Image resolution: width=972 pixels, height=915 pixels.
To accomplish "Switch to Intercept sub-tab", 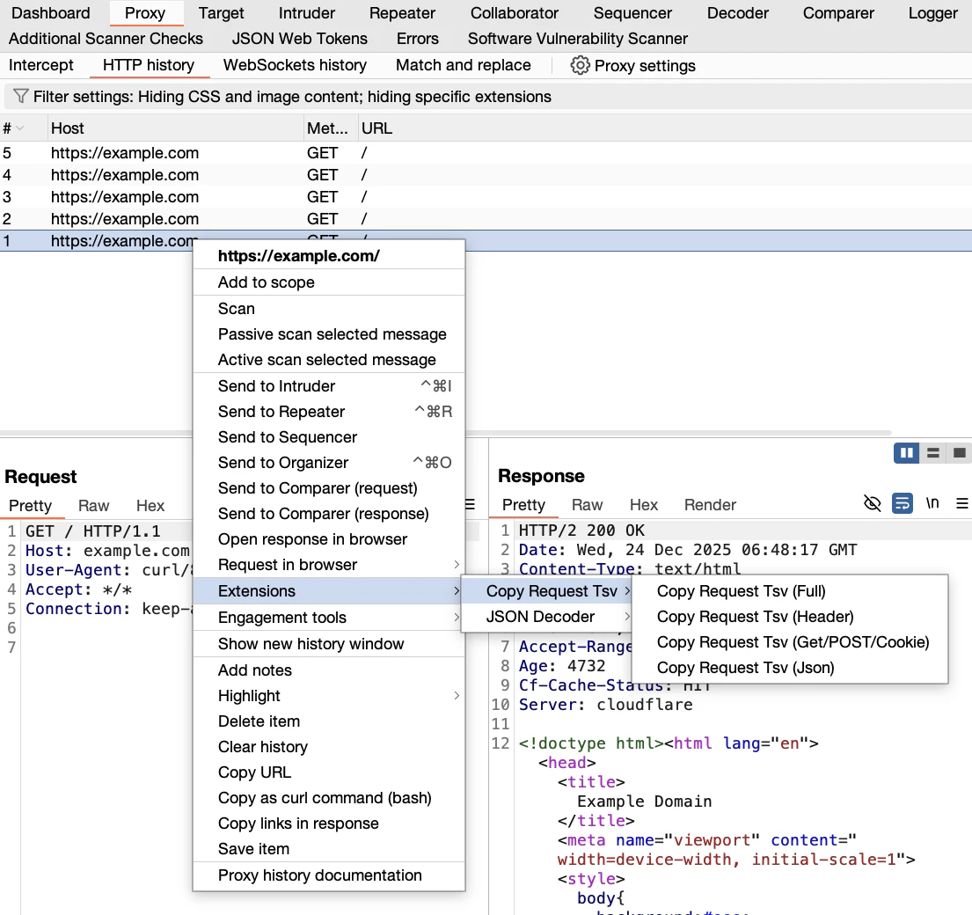I will click(41, 65).
